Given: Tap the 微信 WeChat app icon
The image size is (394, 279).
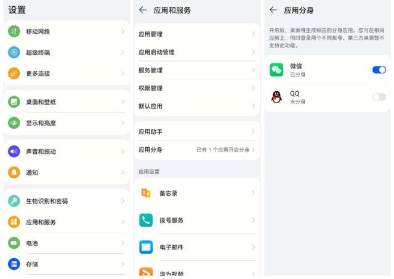Looking at the screenshot, I should 276,70.
